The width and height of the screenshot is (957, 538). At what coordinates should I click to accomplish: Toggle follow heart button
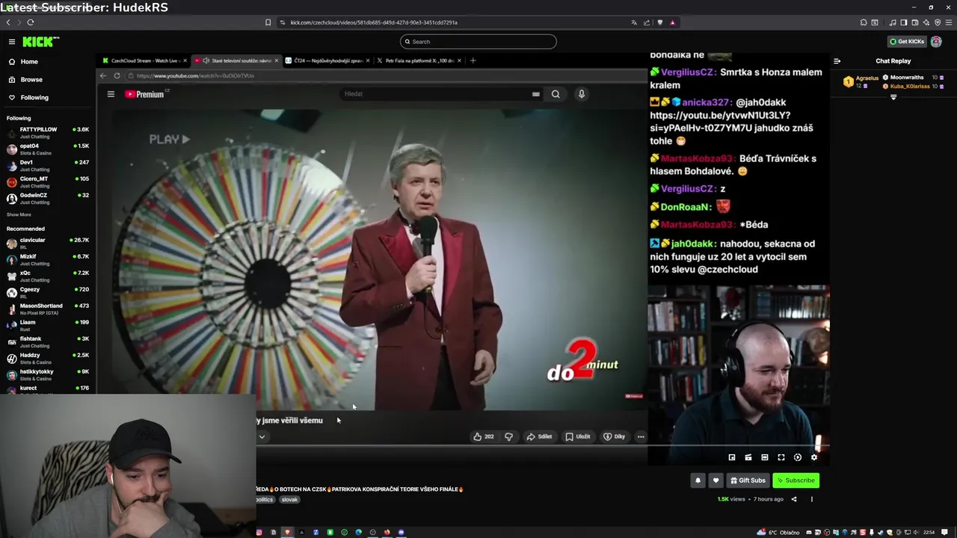click(x=716, y=480)
